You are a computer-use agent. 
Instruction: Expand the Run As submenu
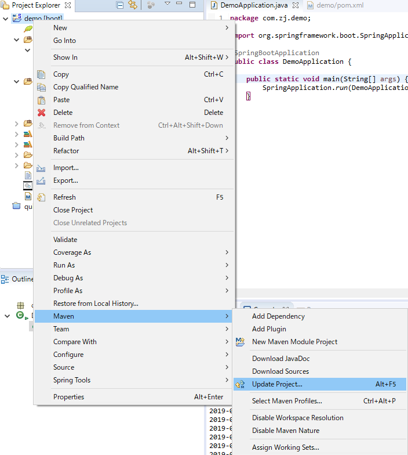pos(134,265)
